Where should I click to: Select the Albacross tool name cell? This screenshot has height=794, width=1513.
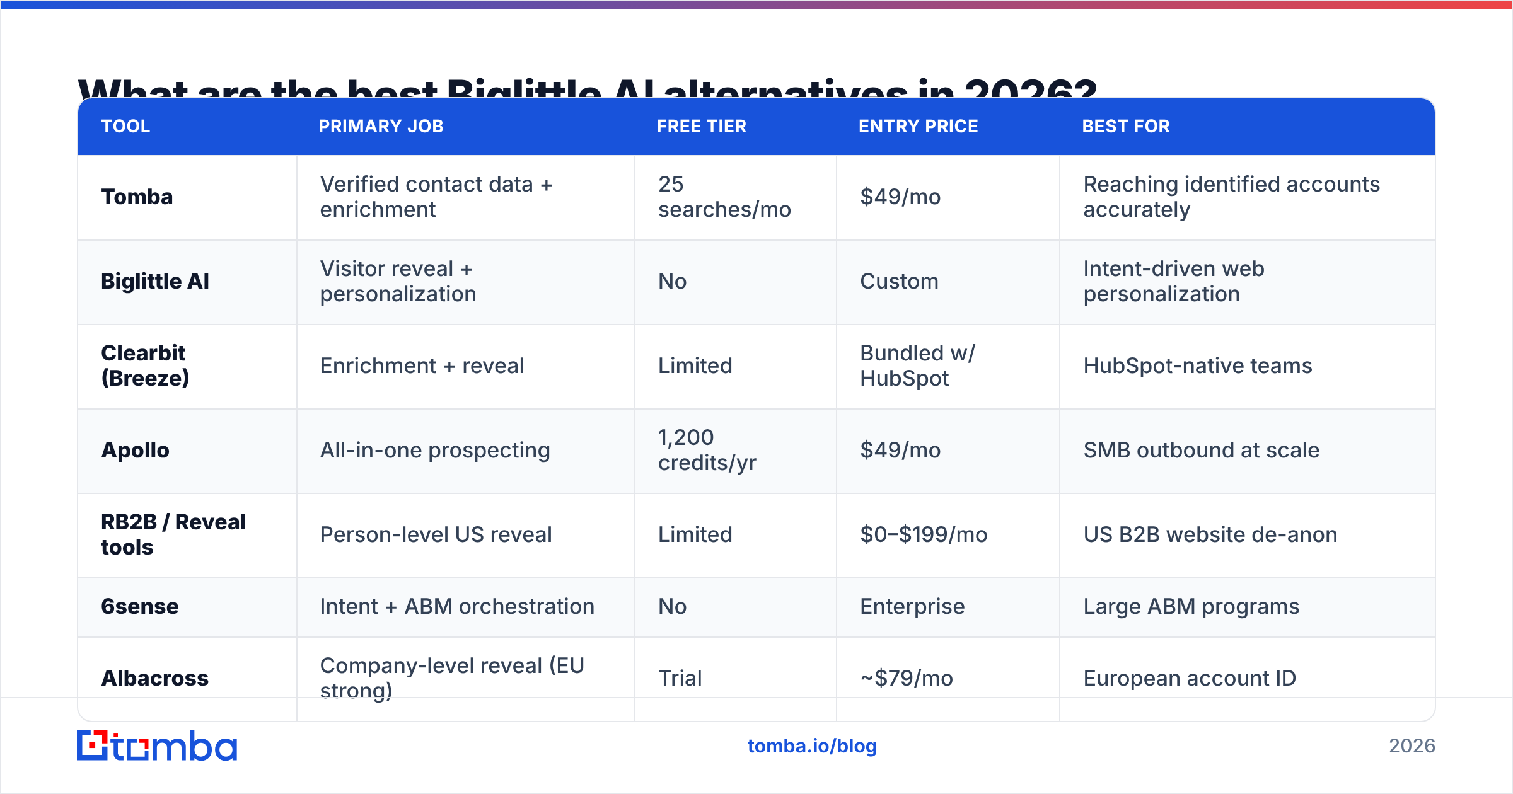187,678
